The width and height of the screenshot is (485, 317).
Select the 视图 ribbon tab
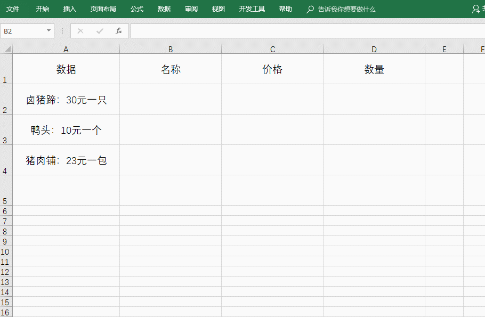(x=218, y=9)
